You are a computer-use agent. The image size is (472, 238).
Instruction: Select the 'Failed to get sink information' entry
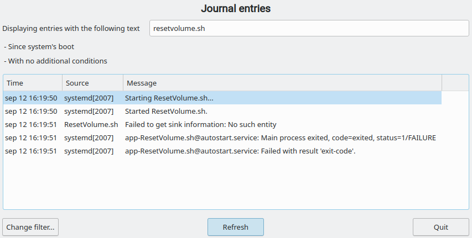(222, 124)
